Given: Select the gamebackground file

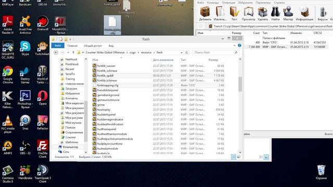Looking at the screenshot, I should click(158, 95).
